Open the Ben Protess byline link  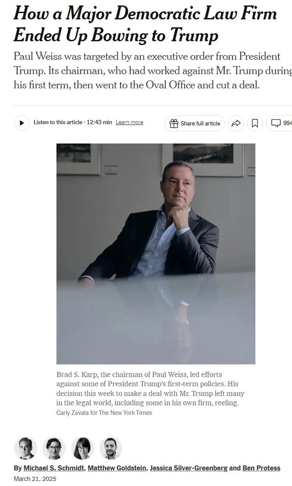coord(261,468)
